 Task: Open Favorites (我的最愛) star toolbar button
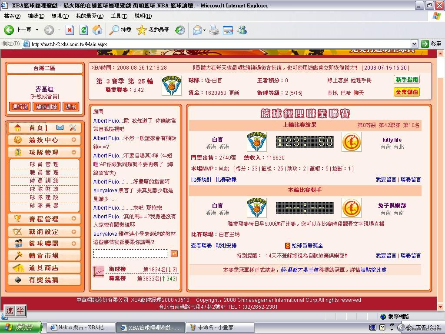153,30
